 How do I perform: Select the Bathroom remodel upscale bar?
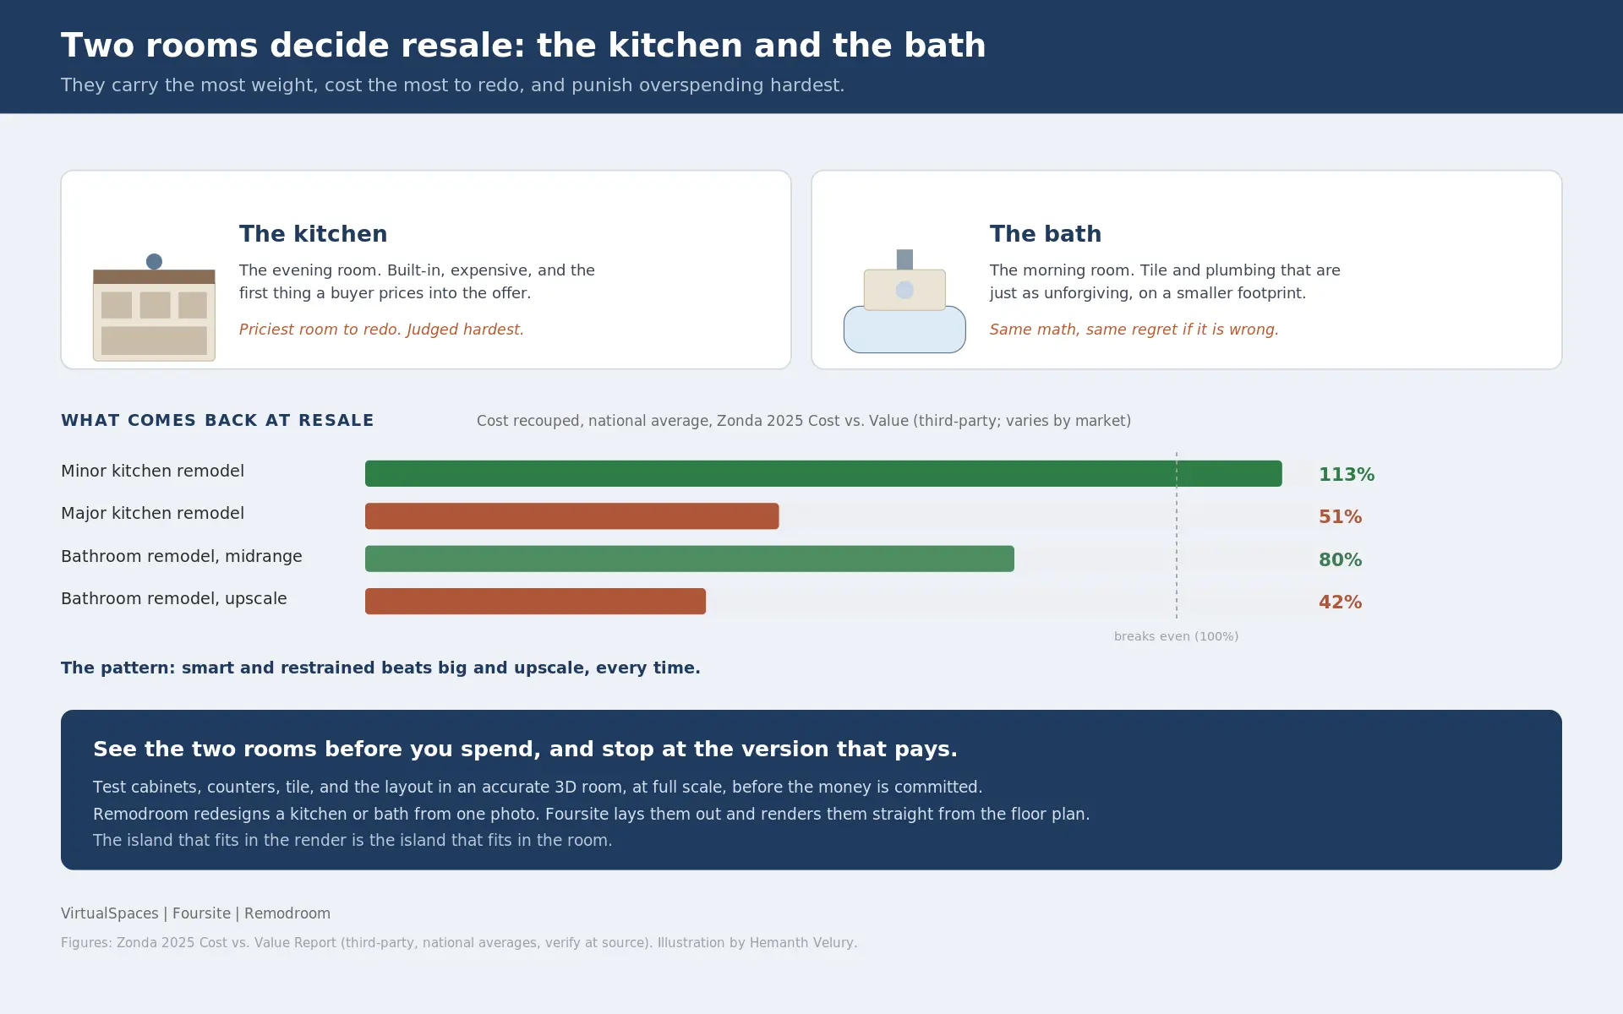(535, 602)
